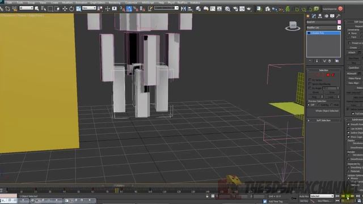This screenshot has height=204, width=363.
Task: Select Off preview selection radio
Action: [309, 105]
